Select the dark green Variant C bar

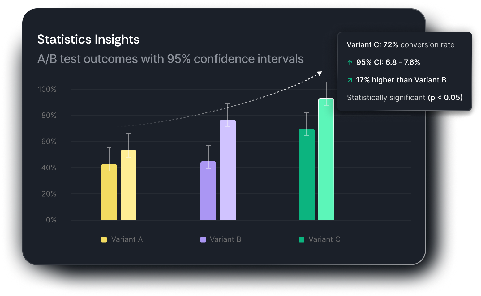(307, 176)
